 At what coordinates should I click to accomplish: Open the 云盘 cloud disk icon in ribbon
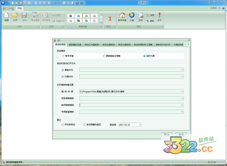point(132,17)
